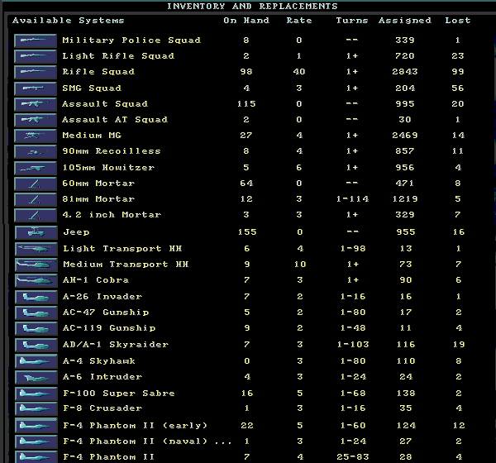Click the 'F-8 Crusader' system name
Image resolution: width=496 pixels, height=463 pixels.
point(103,408)
